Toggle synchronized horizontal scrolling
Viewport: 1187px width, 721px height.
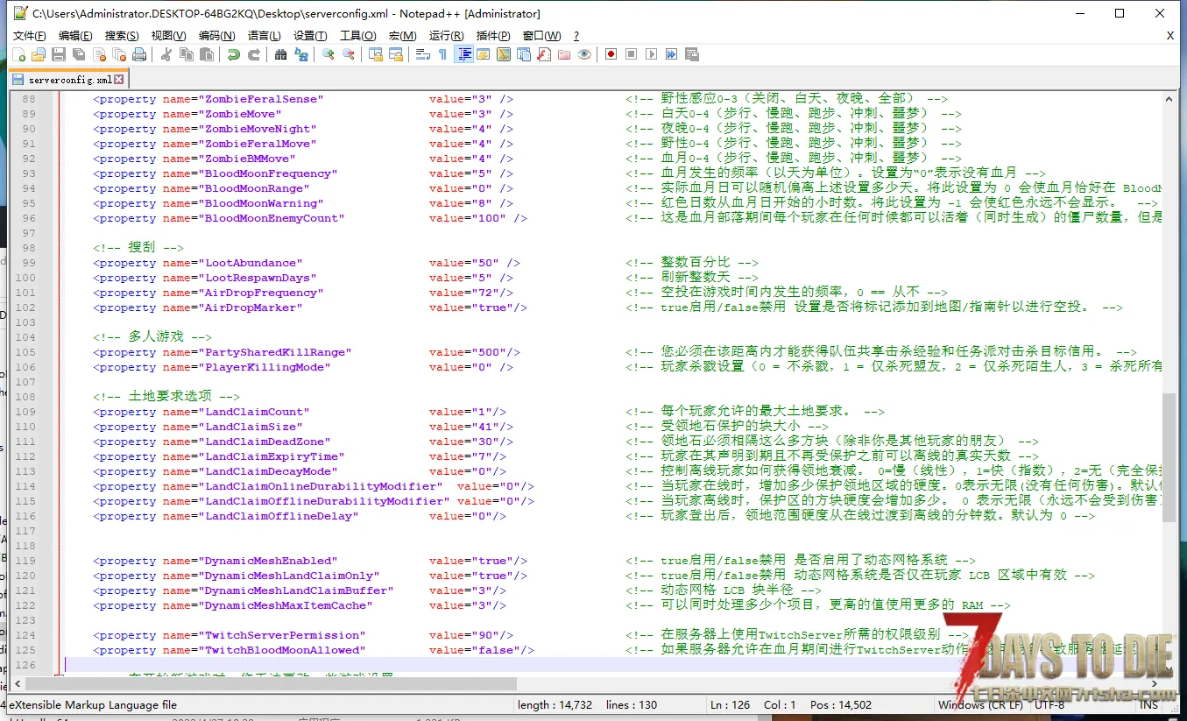[x=395, y=54]
